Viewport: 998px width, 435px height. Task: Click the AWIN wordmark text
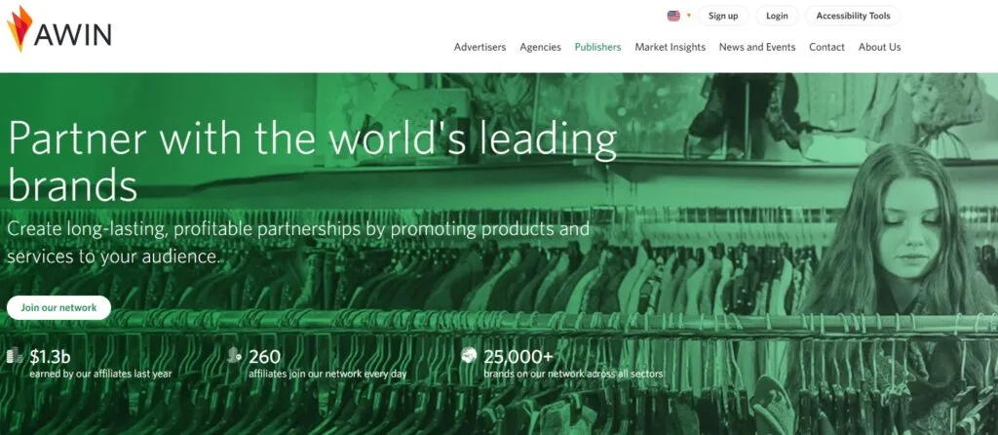(x=72, y=34)
